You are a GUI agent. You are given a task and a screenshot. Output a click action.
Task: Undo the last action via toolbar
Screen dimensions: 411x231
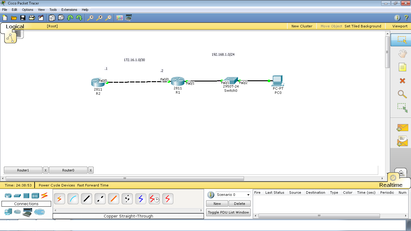(x=70, y=18)
